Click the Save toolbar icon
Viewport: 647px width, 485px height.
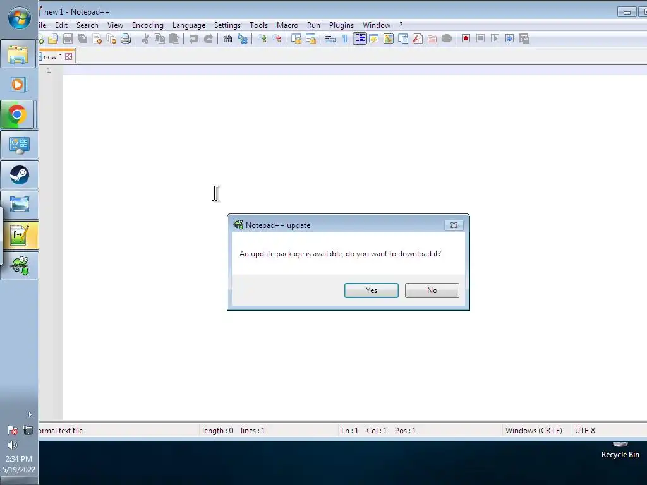point(68,39)
